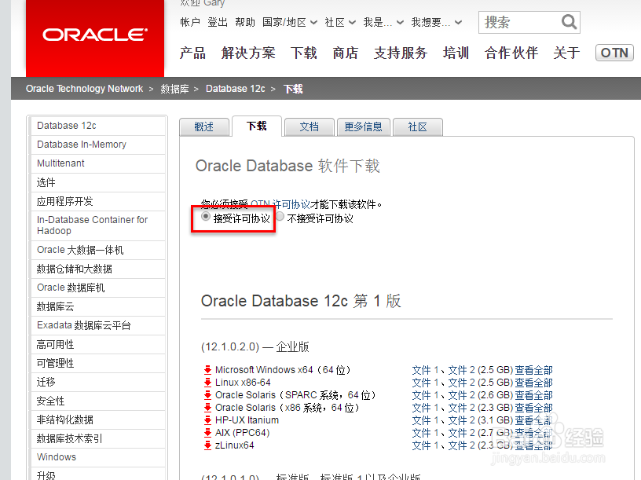Image resolution: width=641 pixels, height=480 pixels.
Task: Click 文件 1 for Microsoft Windows x64
Action: point(425,370)
